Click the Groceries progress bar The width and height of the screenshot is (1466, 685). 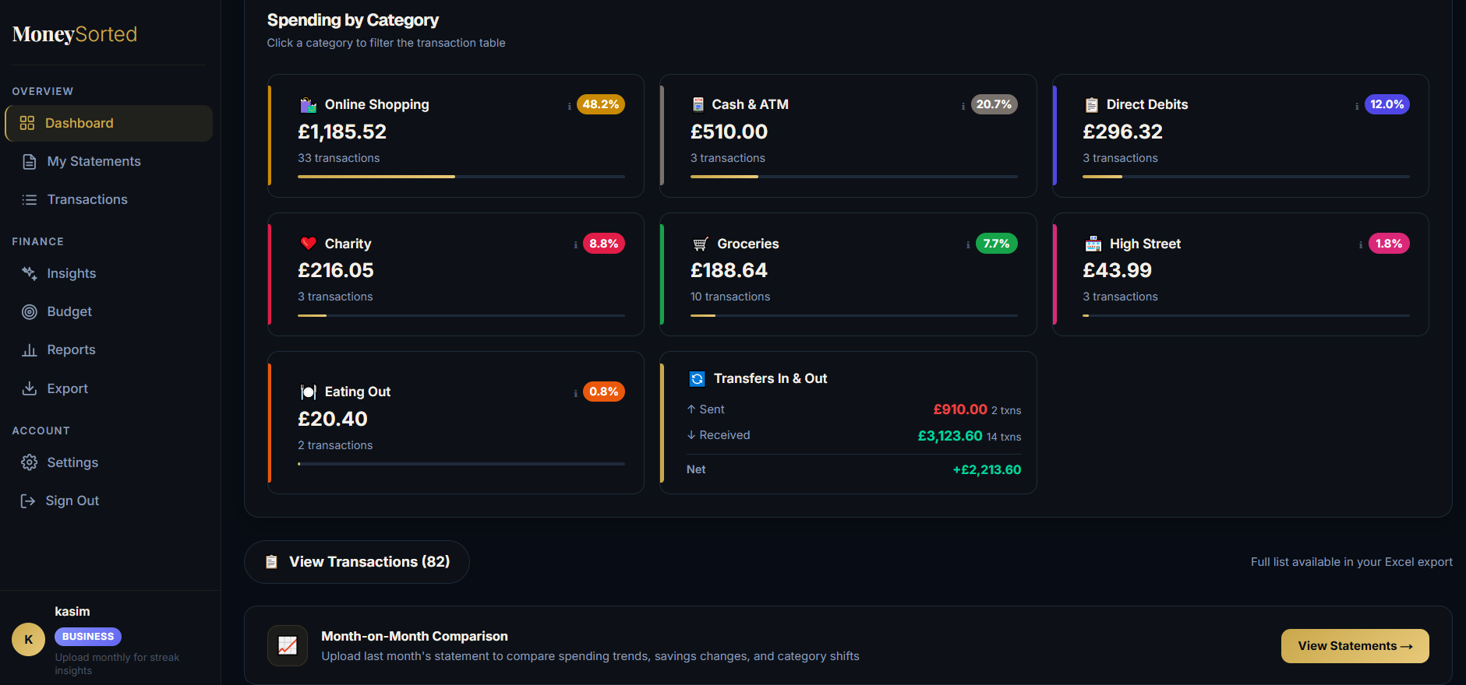tap(854, 315)
